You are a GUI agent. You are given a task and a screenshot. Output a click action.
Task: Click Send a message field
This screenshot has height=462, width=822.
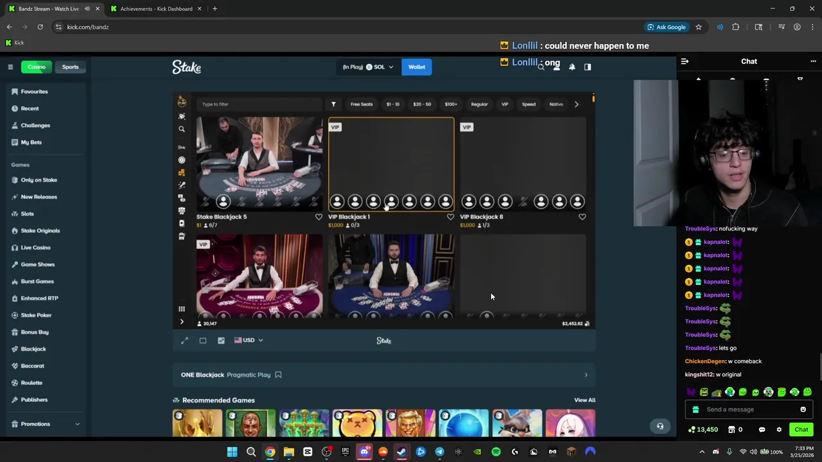tap(748, 409)
